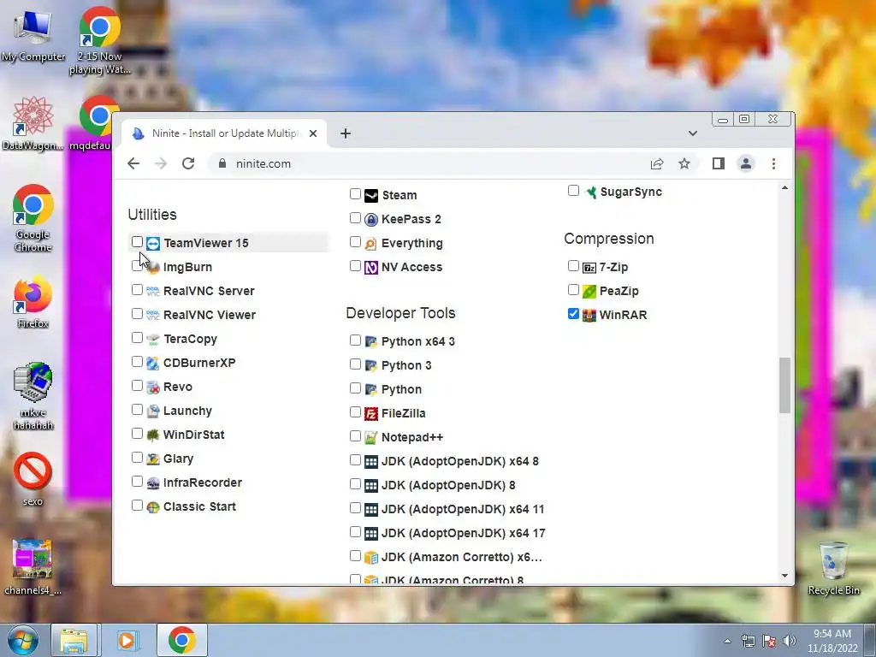Open the Recycle Bin desktop icon
This screenshot has height=657, width=876.
833,569
